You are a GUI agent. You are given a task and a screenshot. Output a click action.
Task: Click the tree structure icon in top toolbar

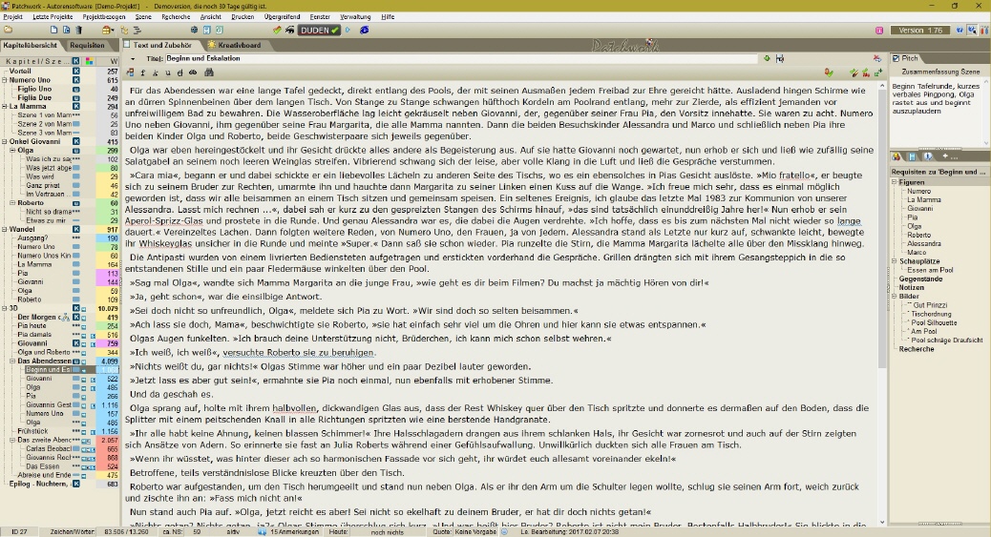click(x=124, y=30)
